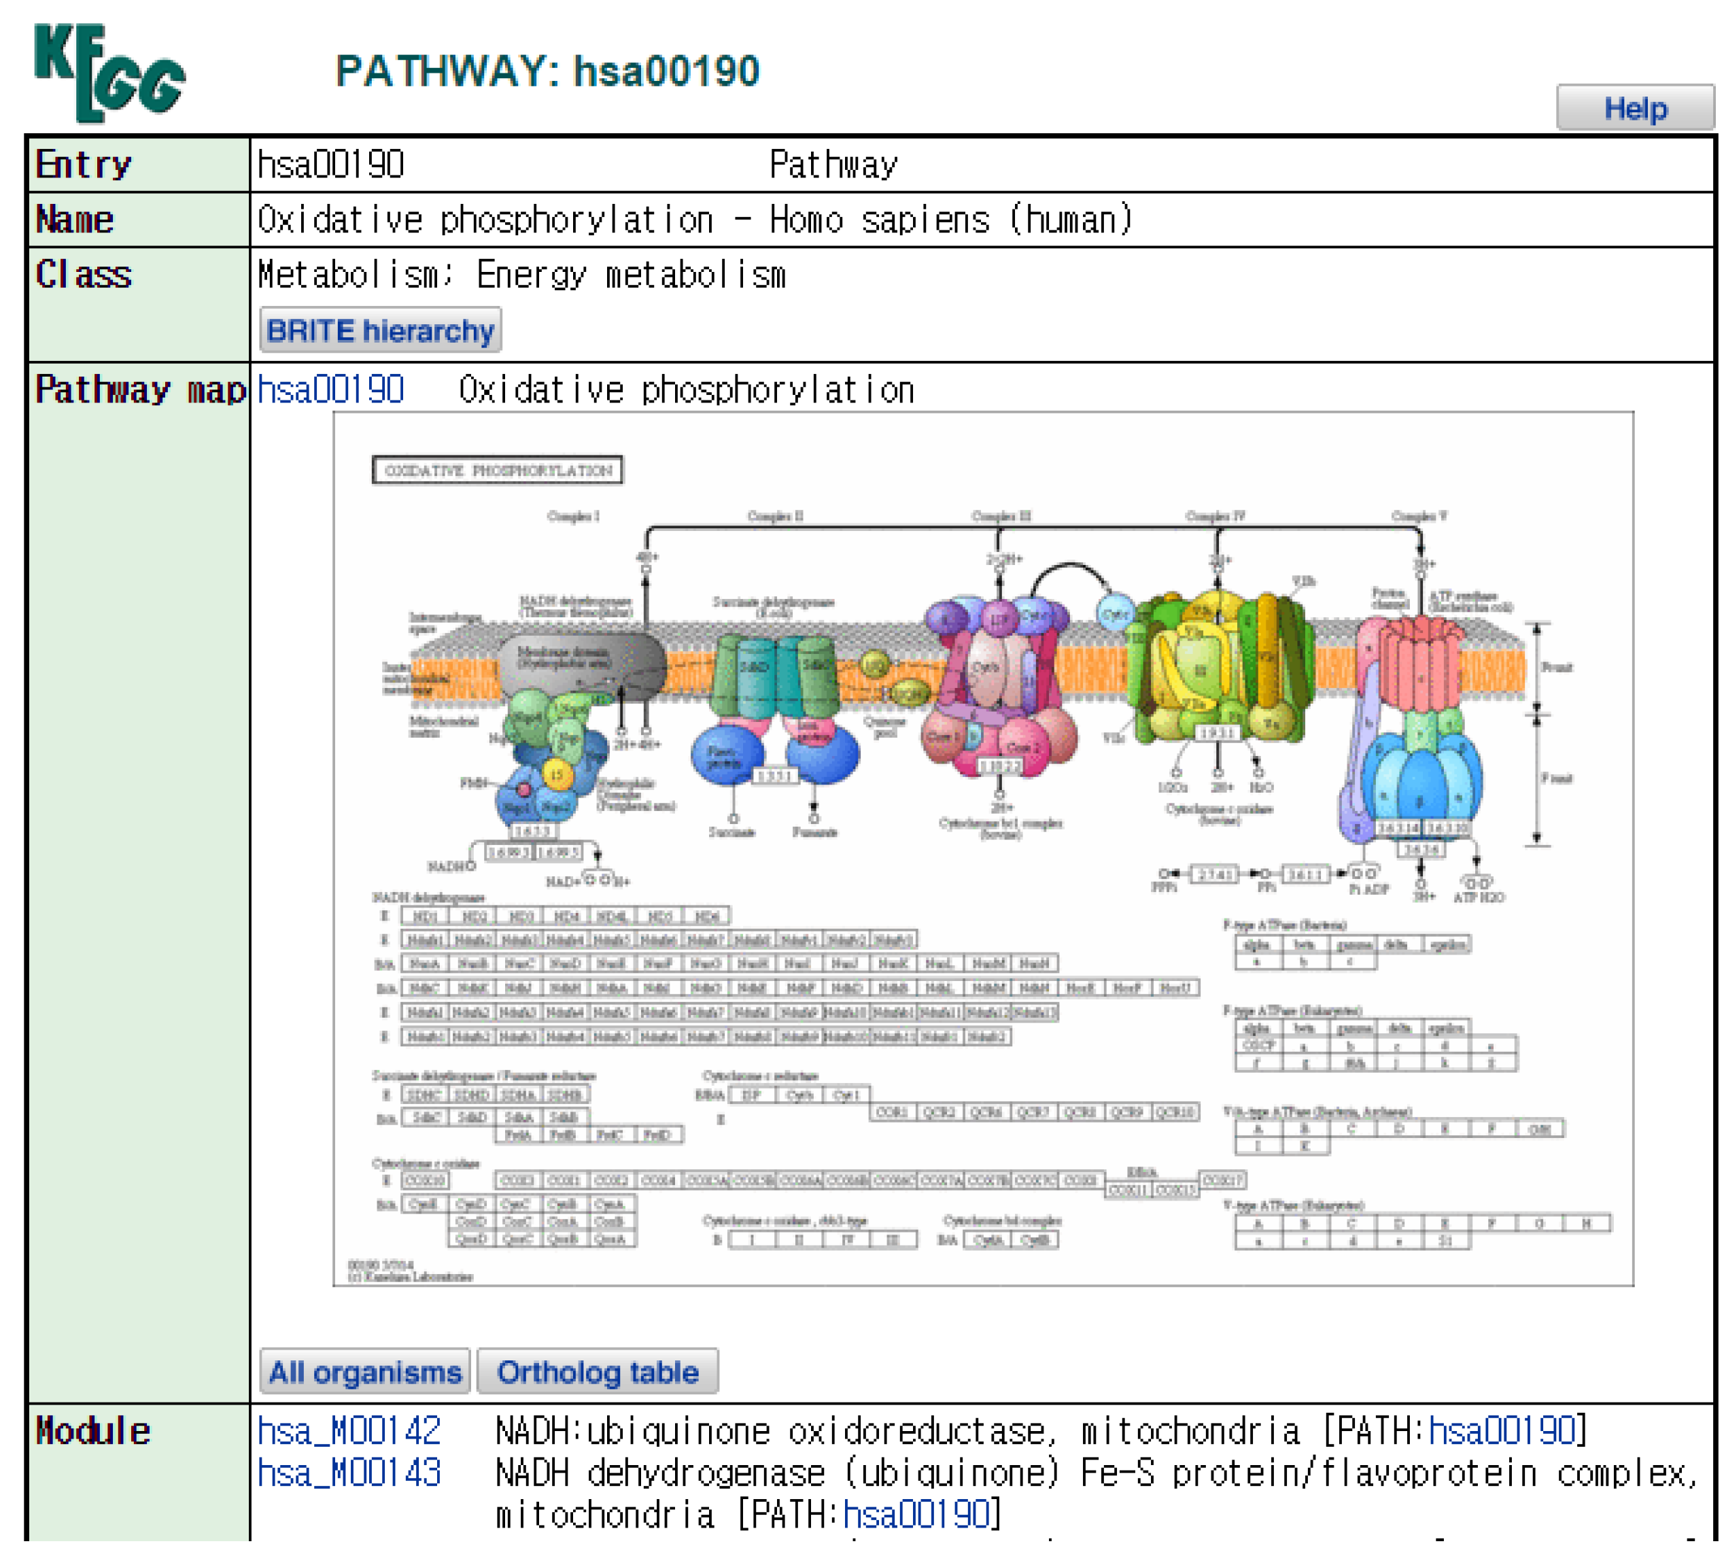Click the All organisms button
This screenshot has height=1565, width=1724.
click(365, 1373)
